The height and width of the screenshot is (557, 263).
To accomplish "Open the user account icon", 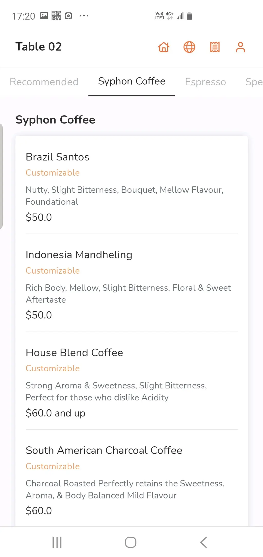I will pos(240,47).
